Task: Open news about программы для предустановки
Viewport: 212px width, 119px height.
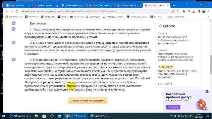Action: 176,57
